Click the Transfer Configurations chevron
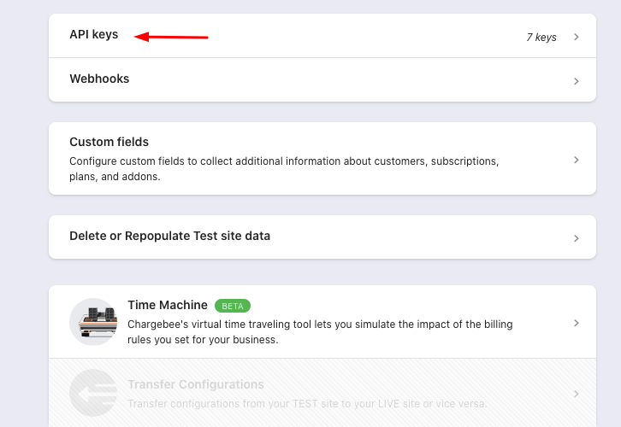Screen dimensions: 621x427 (577, 394)
